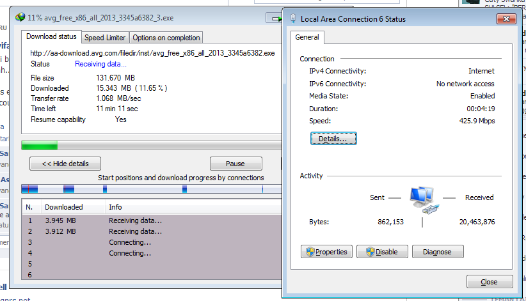
Task: Click the IPv4 Connectivity Internet value
Action: tap(481, 71)
